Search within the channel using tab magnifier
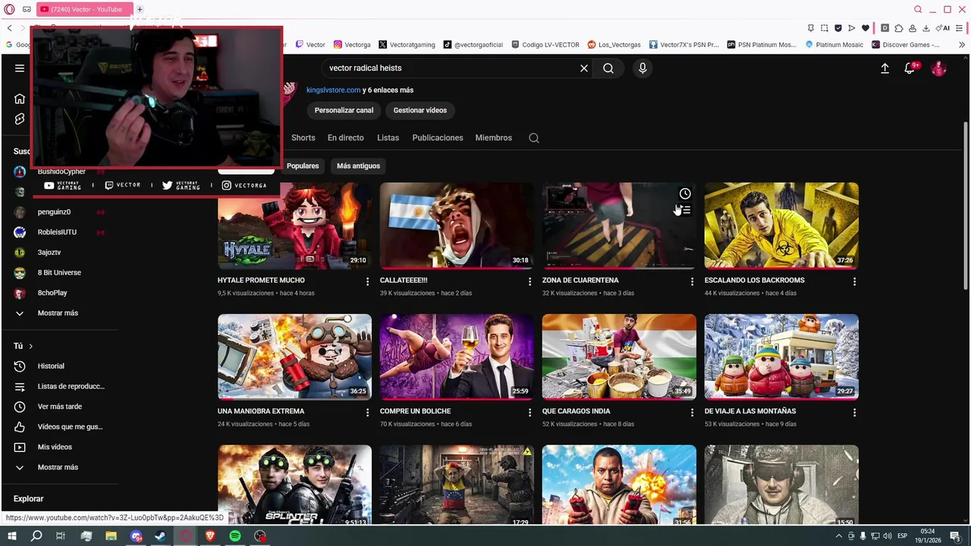 pyautogui.click(x=534, y=138)
